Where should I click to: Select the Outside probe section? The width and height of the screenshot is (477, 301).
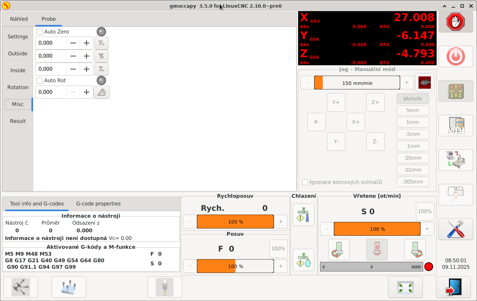[18, 53]
